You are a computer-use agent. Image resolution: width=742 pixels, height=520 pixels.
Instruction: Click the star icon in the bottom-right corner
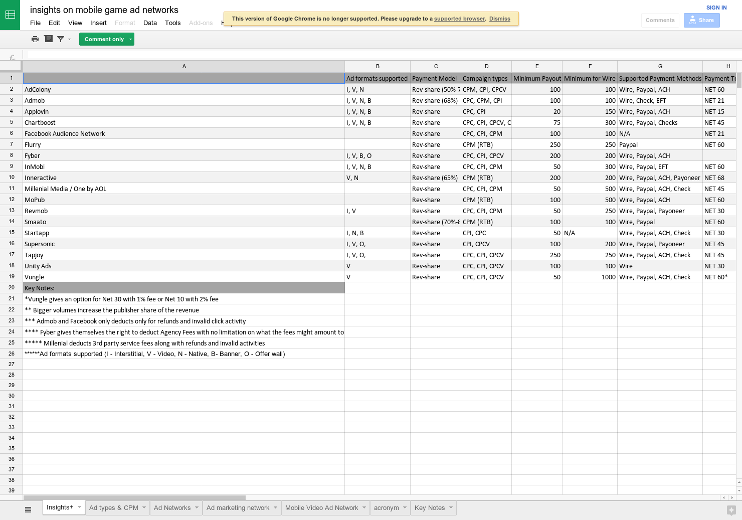pyautogui.click(x=732, y=509)
